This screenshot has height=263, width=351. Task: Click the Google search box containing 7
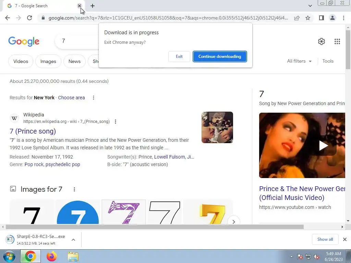click(x=77, y=41)
